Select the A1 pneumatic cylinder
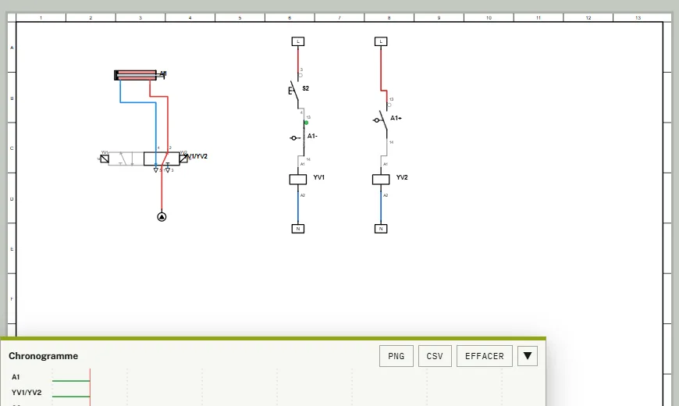This screenshot has width=679, height=406. coord(139,75)
